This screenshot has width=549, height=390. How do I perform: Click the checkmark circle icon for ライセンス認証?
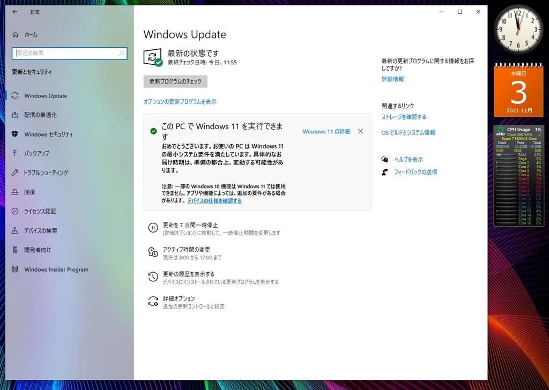(14, 211)
